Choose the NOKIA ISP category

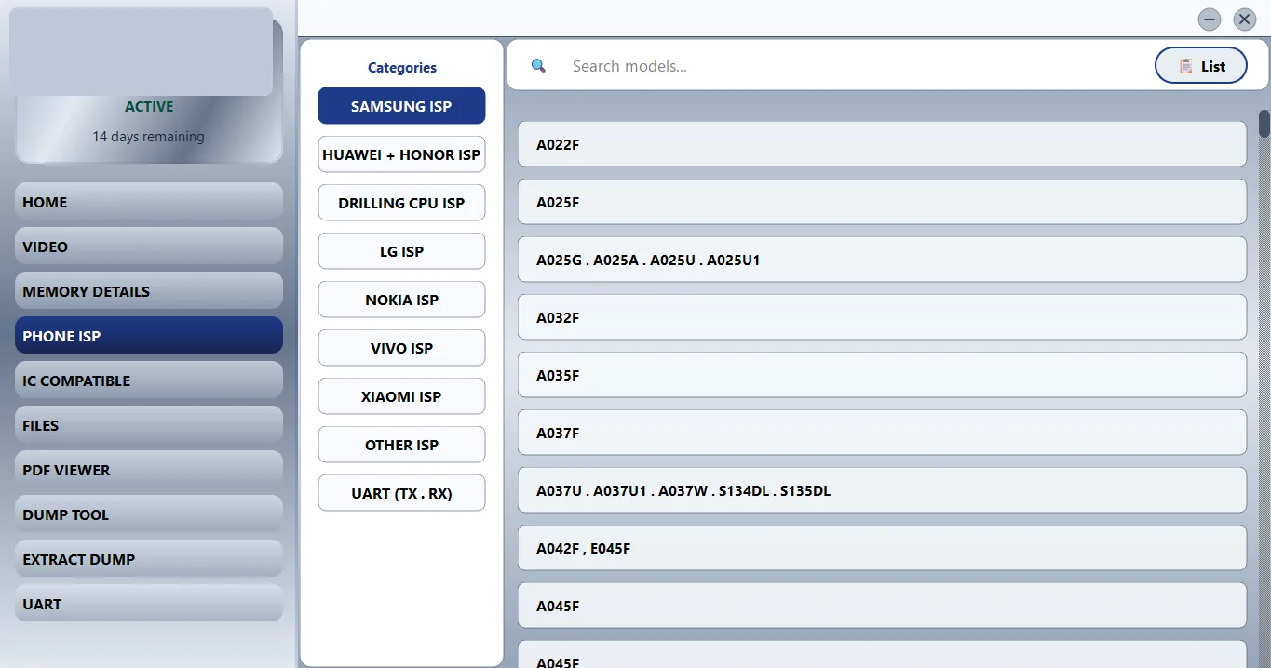point(401,300)
